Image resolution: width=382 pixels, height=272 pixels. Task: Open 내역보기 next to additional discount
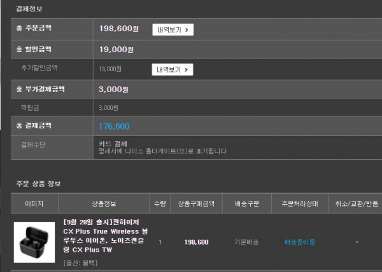point(173,69)
